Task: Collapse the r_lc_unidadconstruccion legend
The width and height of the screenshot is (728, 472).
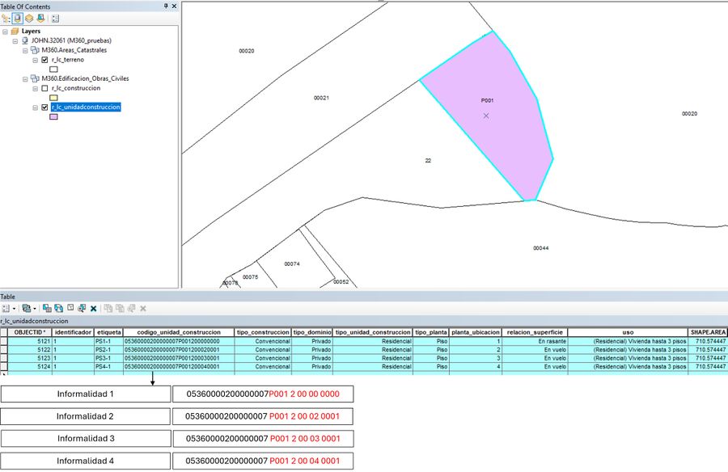Action: [x=35, y=107]
